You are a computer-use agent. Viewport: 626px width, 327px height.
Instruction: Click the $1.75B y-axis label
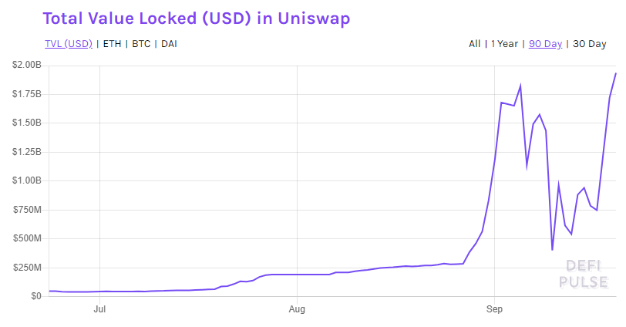pos(26,94)
